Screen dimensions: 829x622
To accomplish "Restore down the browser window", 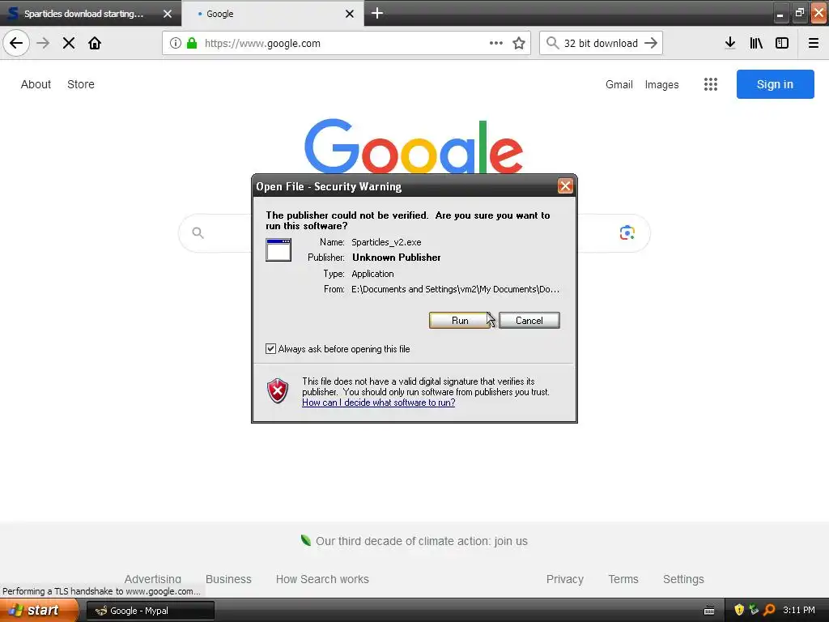I will pyautogui.click(x=799, y=13).
